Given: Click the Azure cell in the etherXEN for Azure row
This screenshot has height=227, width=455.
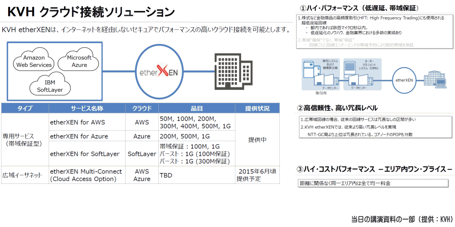Looking at the screenshot, I should point(142,136).
